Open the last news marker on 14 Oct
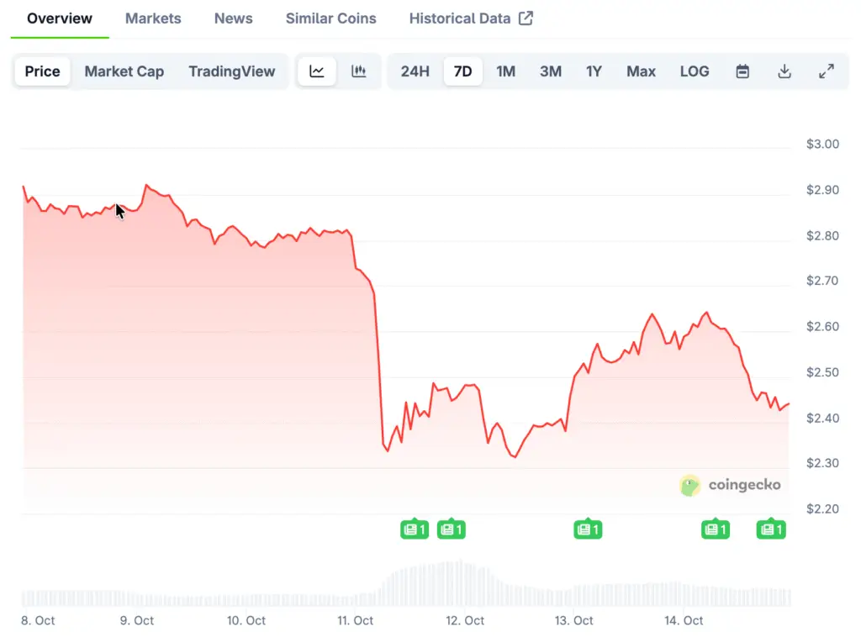The width and height of the screenshot is (861, 637). point(771,529)
